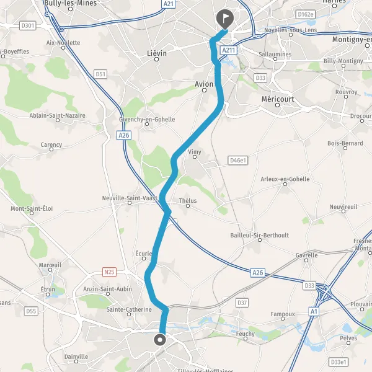
Task: Click the A26 shield near Gavrelle
Action: pyautogui.click(x=258, y=273)
